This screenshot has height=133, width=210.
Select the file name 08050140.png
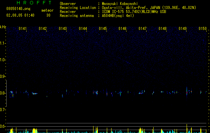coord(18,9)
